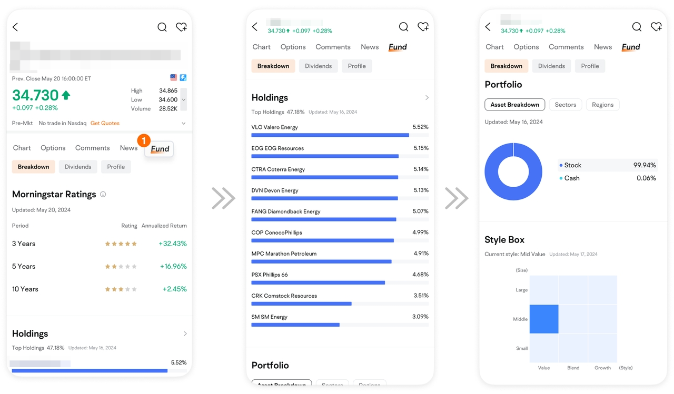Click the Large-Growth cell in the style box
Screen dimensions: 674x394
tap(602, 290)
